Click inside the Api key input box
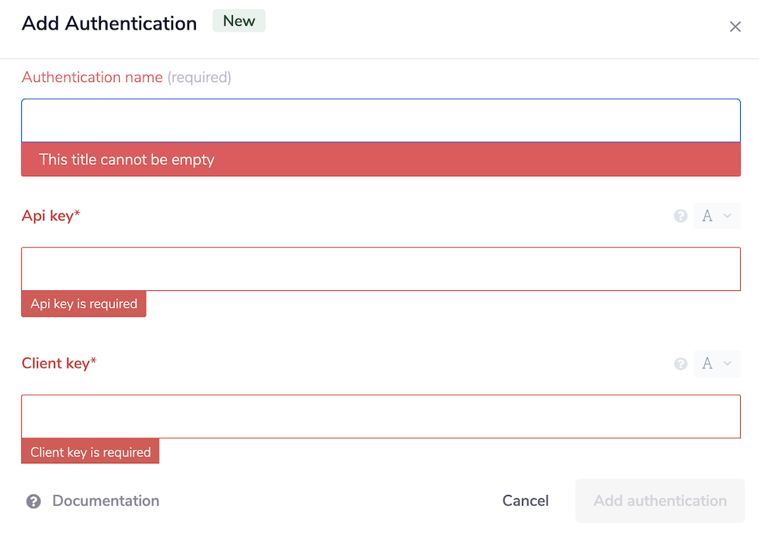 [379, 268]
